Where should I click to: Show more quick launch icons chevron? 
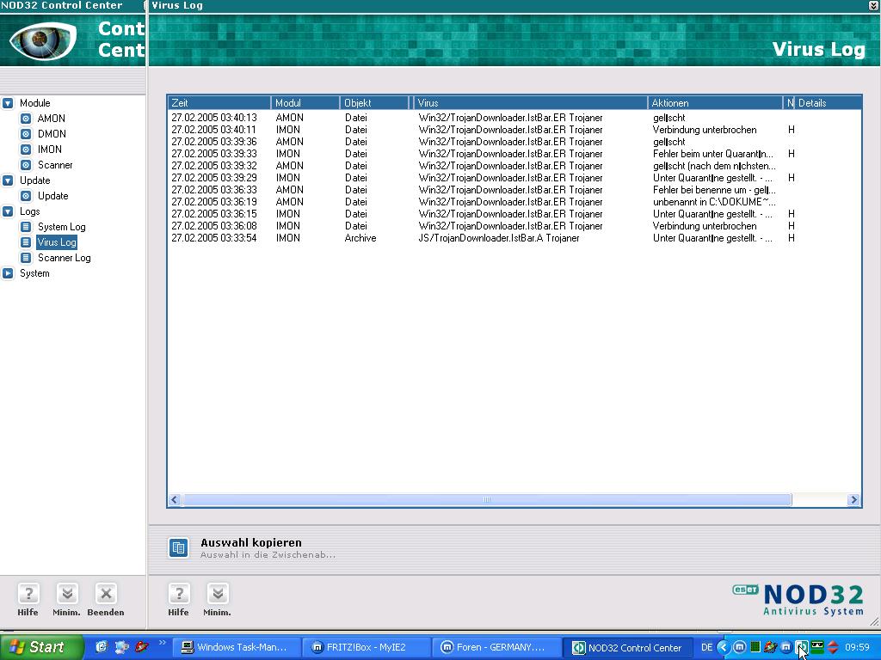(x=163, y=643)
